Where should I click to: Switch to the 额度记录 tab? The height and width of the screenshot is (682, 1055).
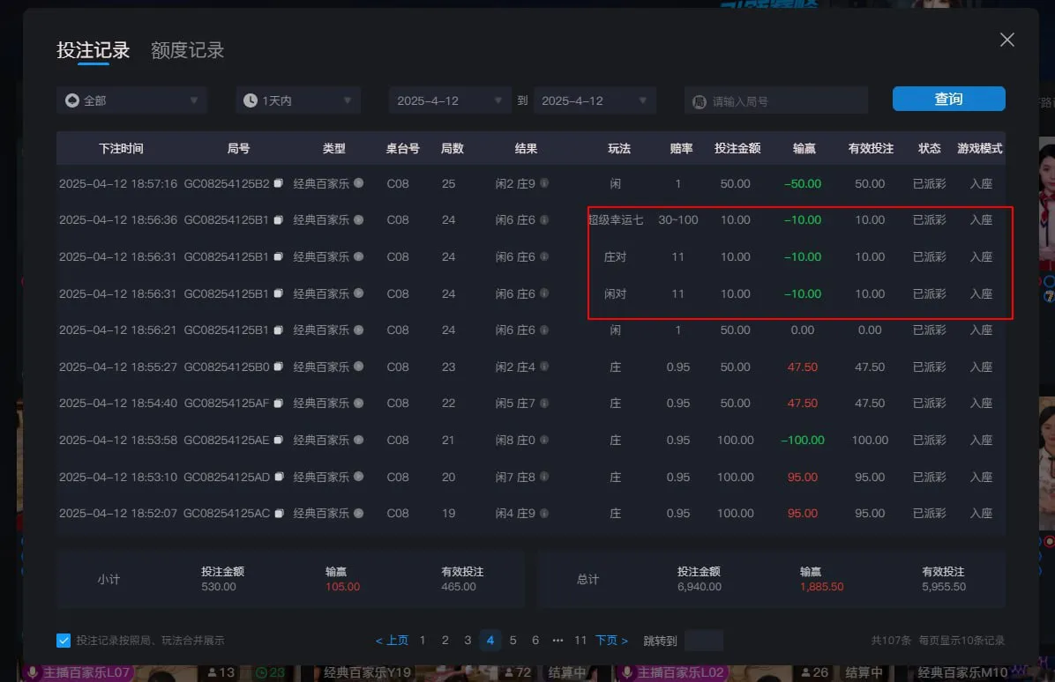pyautogui.click(x=186, y=51)
